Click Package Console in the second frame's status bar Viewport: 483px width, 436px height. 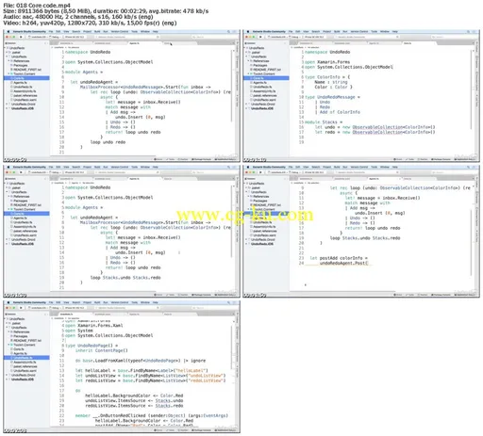click(x=441, y=159)
